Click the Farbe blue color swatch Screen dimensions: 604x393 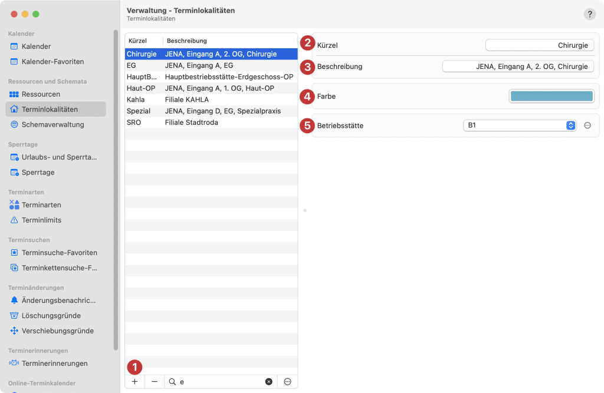point(552,97)
